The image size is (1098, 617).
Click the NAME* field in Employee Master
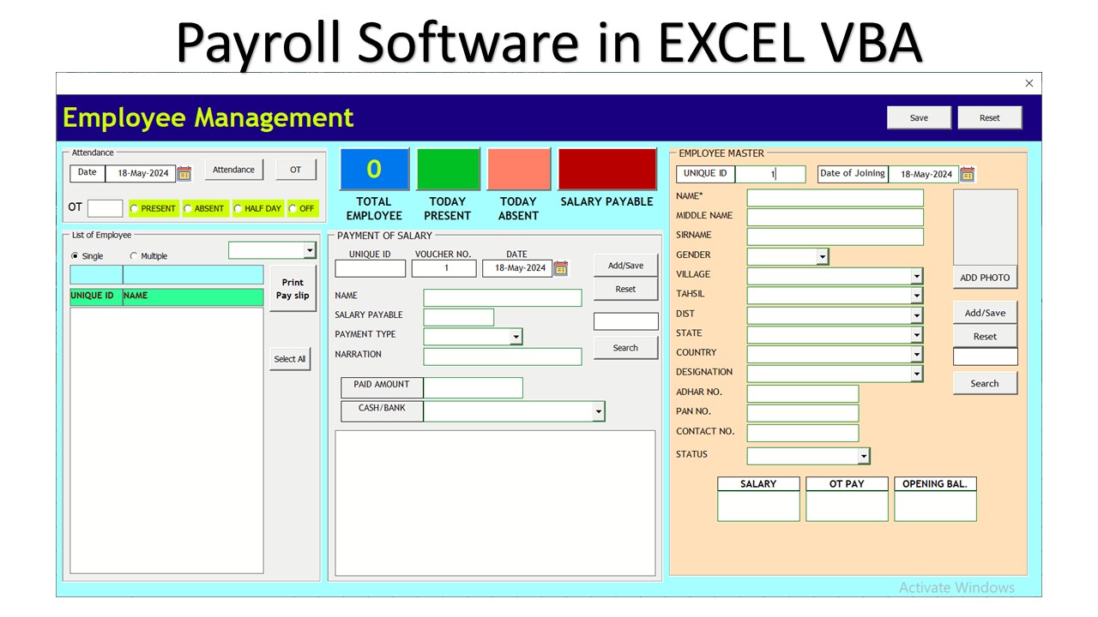[x=835, y=198]
